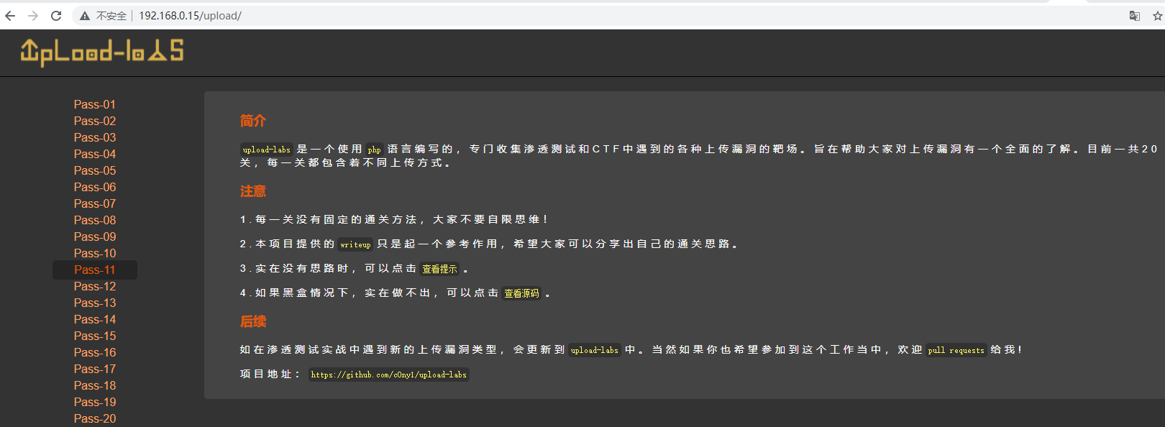Click the writeup code label
The width and height of the screenshot is (1165, 427).
pos(355,244)
